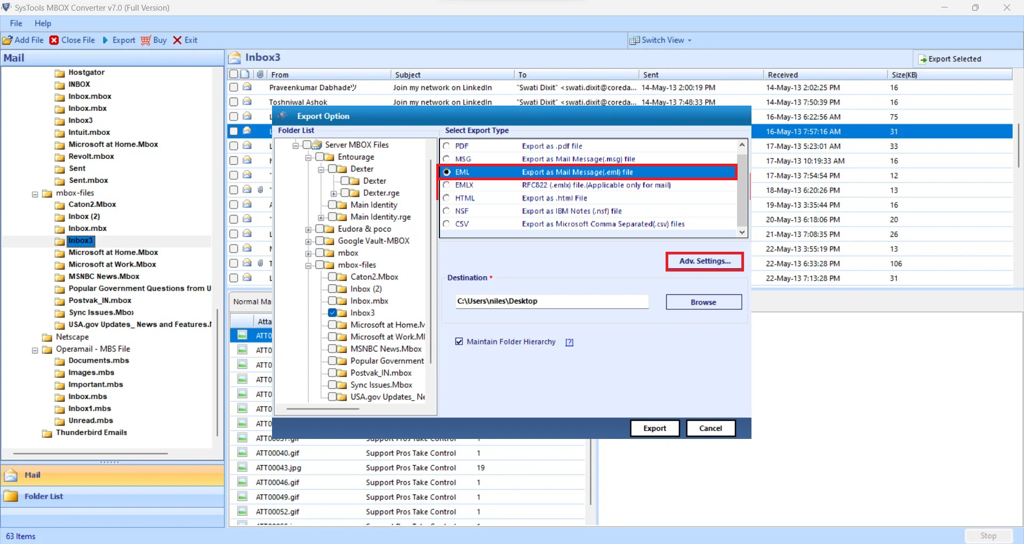Open Adv. Settings button
Image resolution: width=1024 pixels, height=544 pixels.
705,261
